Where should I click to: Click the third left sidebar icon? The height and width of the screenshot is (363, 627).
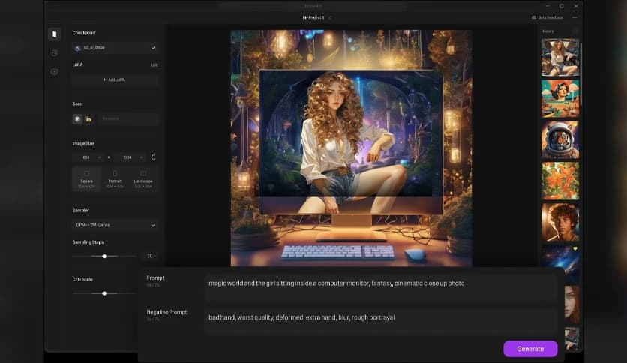tap(54, 72)
